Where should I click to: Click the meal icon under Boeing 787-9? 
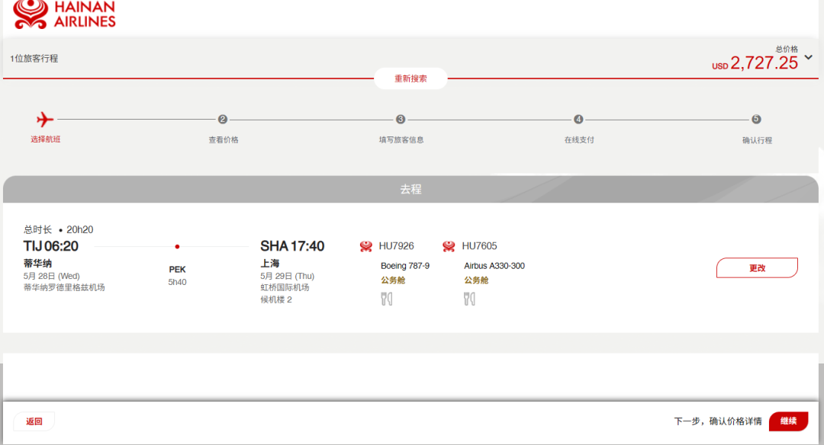(x=386, y=299)
